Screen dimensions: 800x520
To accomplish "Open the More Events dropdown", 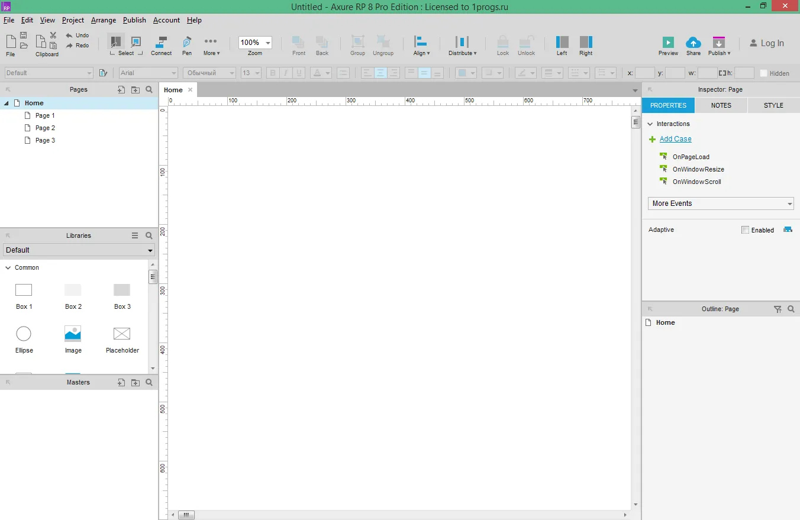I will tap(721, 204).
